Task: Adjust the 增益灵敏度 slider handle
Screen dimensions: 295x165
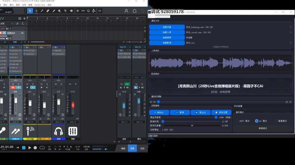Action: coord(216,117)
